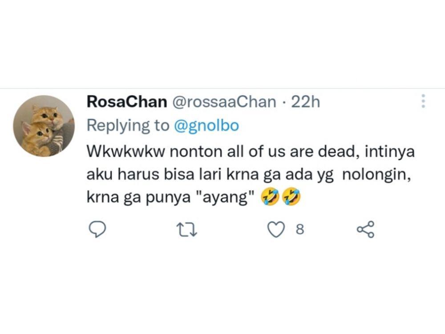
Task: Open the three-dot more options menu
Action: pyautogui.click(x=423, y=101)
